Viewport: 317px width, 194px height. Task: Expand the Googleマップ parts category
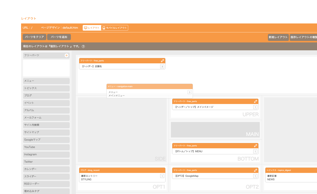[x=46, y=140]
